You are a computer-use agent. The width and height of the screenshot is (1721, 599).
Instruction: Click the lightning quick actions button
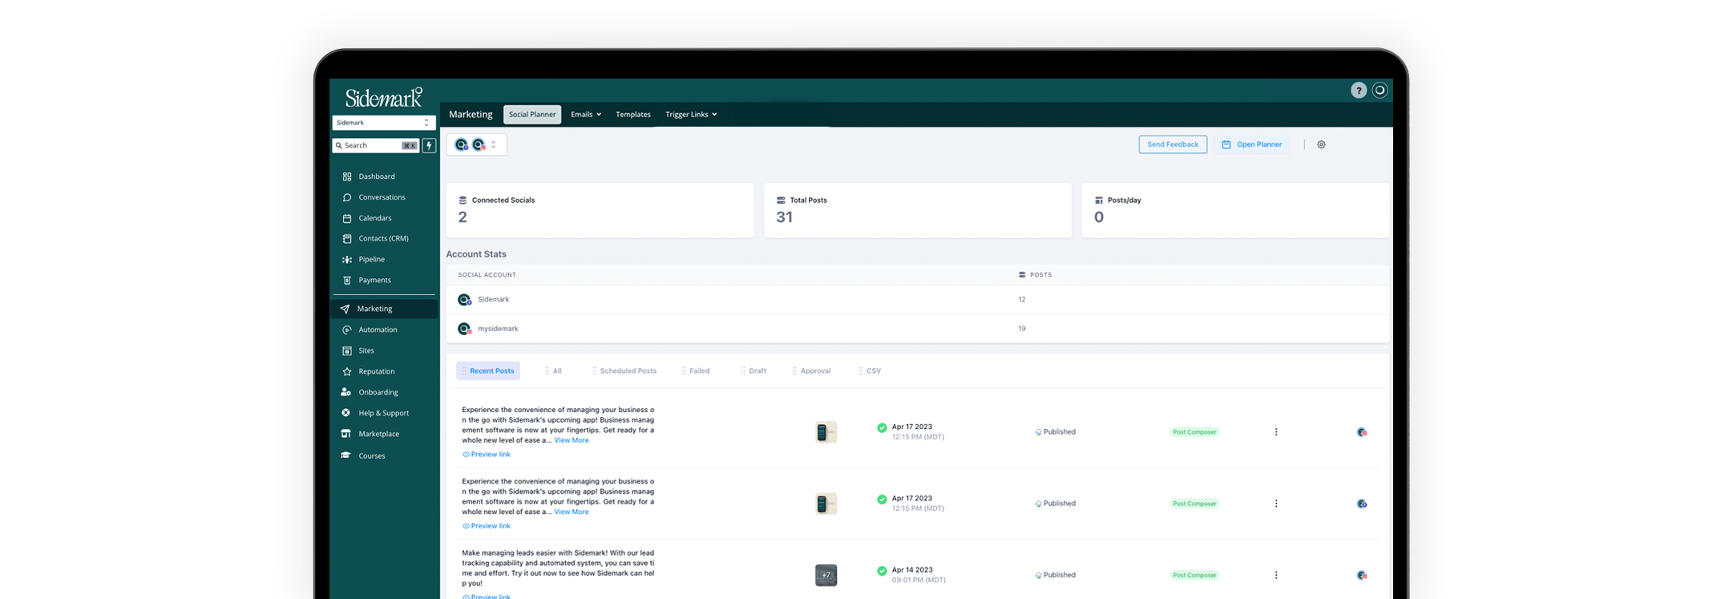coord(430,146)
